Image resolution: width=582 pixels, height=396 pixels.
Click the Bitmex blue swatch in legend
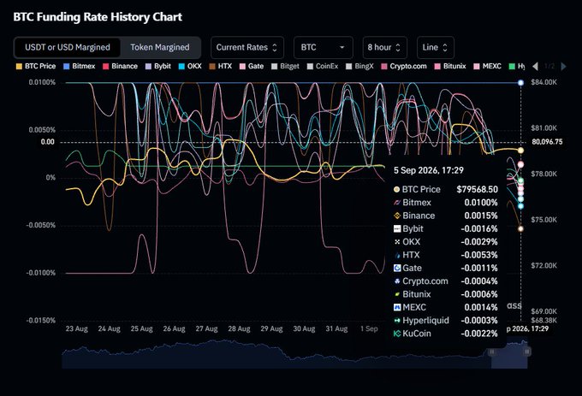[x=67, y=67]
